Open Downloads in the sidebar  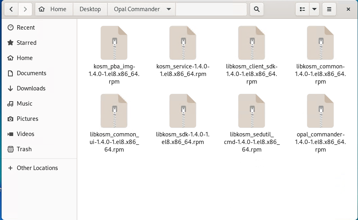[x=39, y=88]
